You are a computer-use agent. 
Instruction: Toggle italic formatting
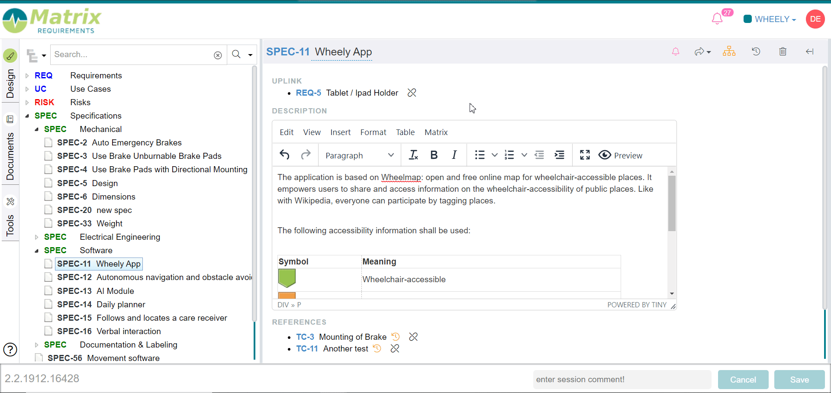454,155
